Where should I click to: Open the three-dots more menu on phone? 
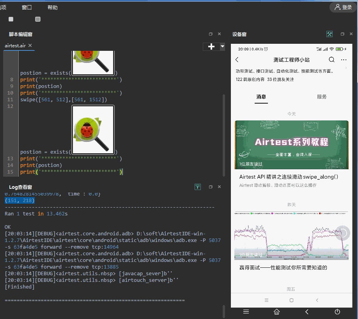344,60
